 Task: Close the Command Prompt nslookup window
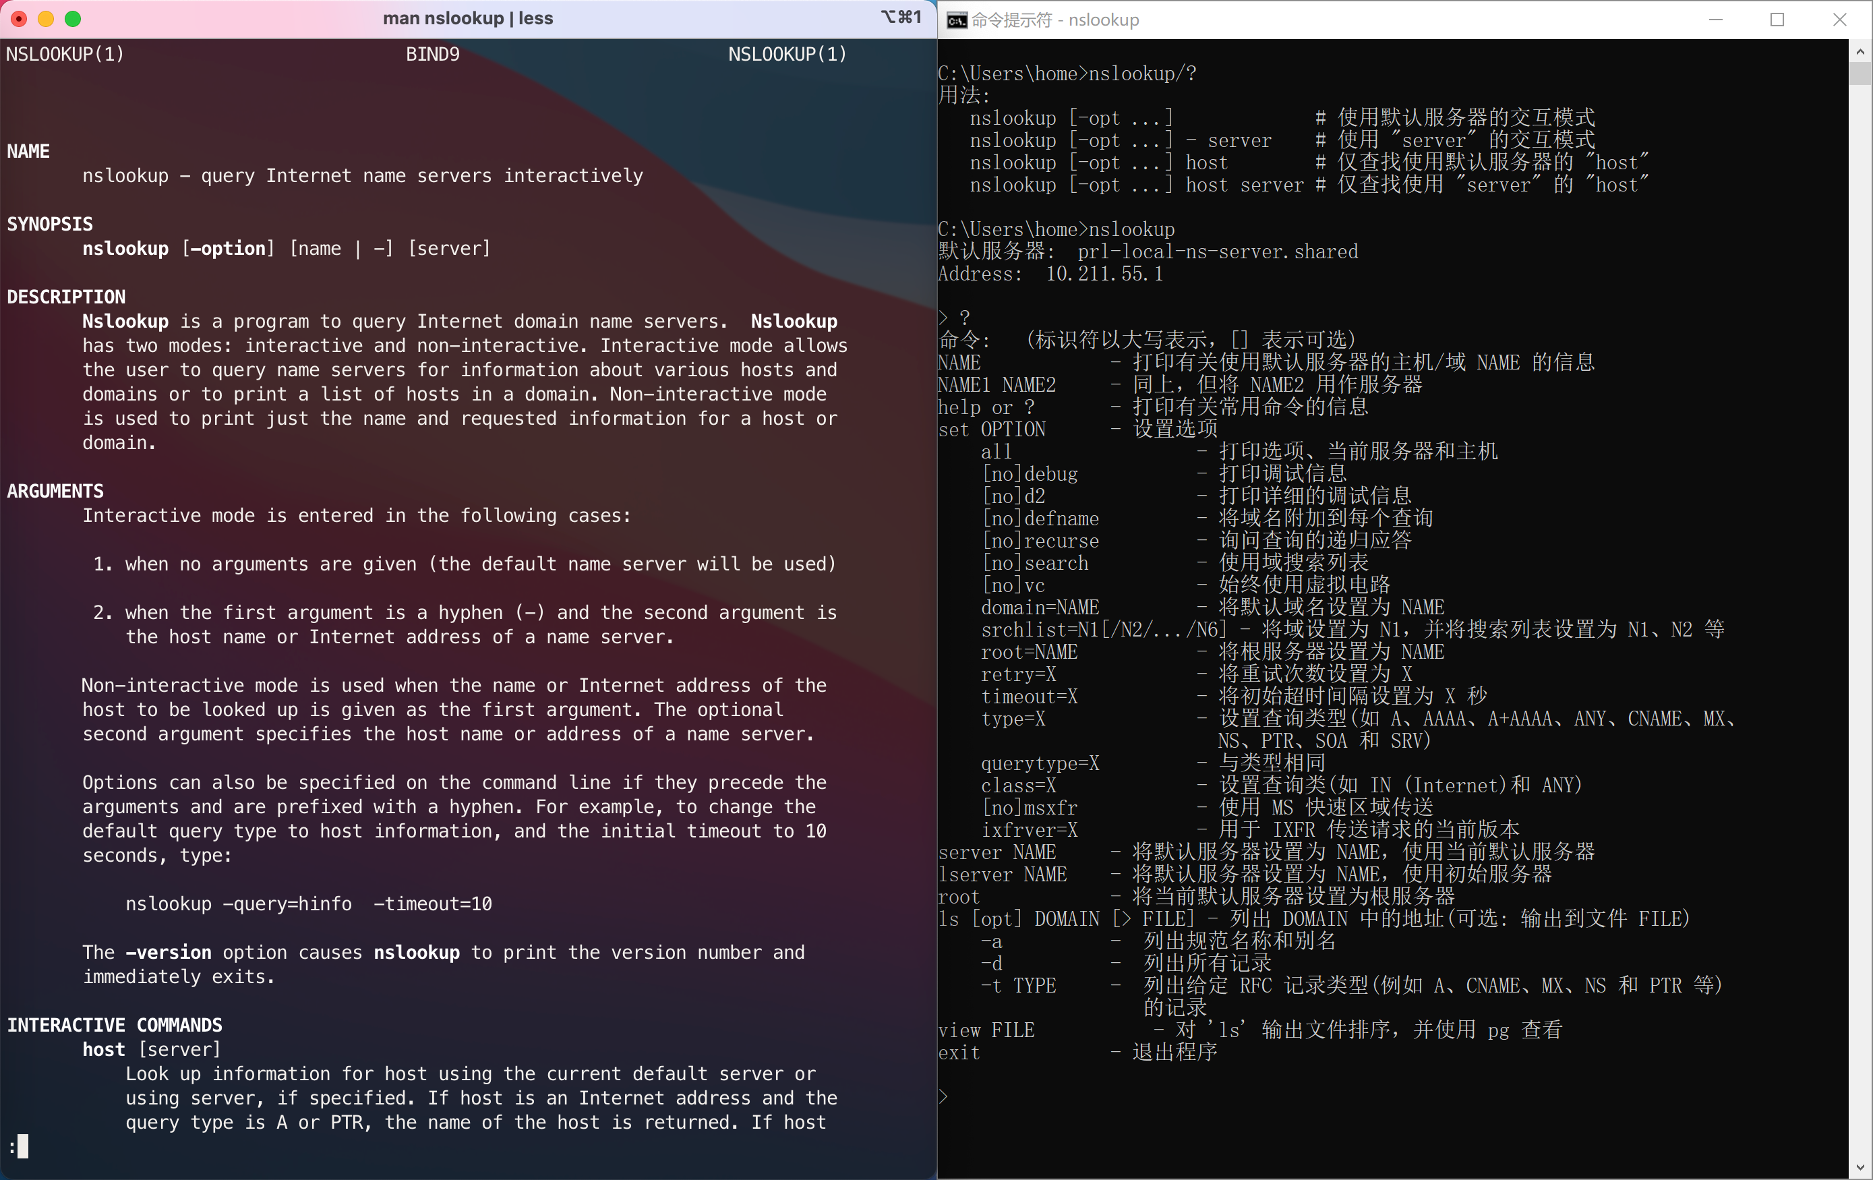(1839, 20)
